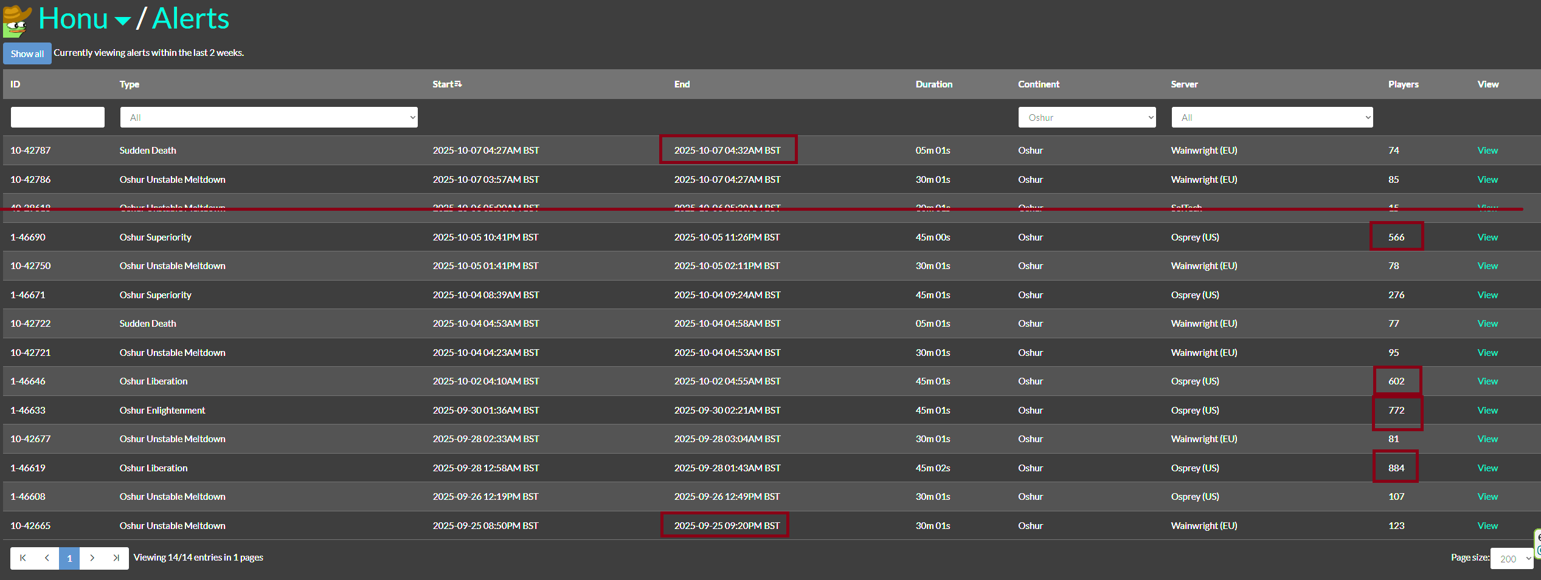View alert 1-46619
The height and width of the screenshot is (580, 1541).
point(1487,468)
